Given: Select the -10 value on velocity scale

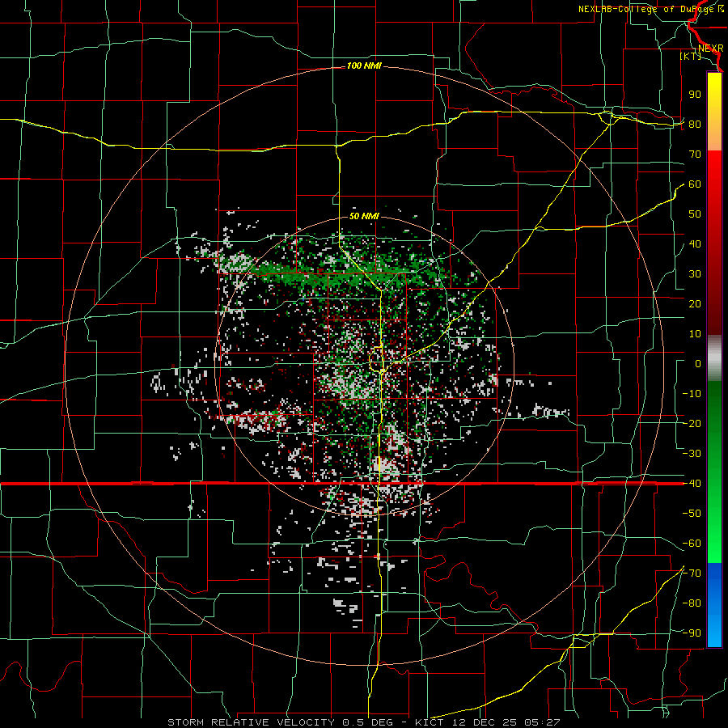Looking at the screenshot, I should coord(692,394).
